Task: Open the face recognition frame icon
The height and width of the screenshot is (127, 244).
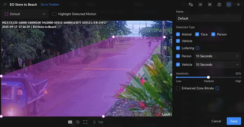Action: point(200,5)
